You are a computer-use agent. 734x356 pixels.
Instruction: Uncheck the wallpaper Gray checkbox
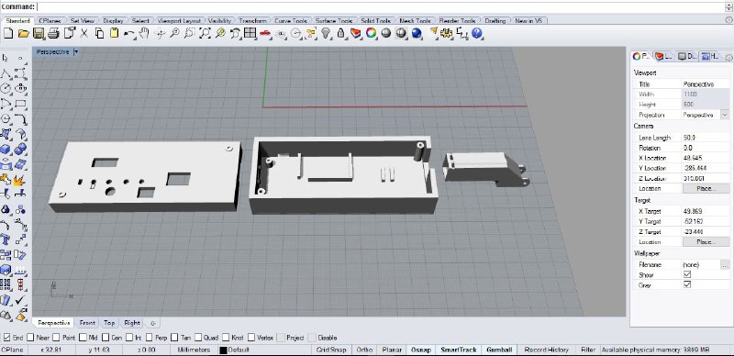point(687,284)
